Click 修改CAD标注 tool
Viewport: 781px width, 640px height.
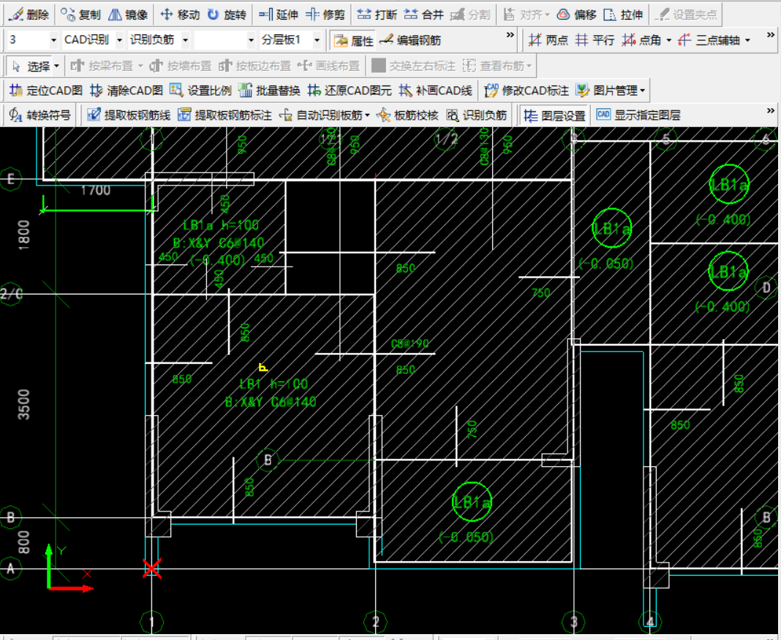click(527, 90)
